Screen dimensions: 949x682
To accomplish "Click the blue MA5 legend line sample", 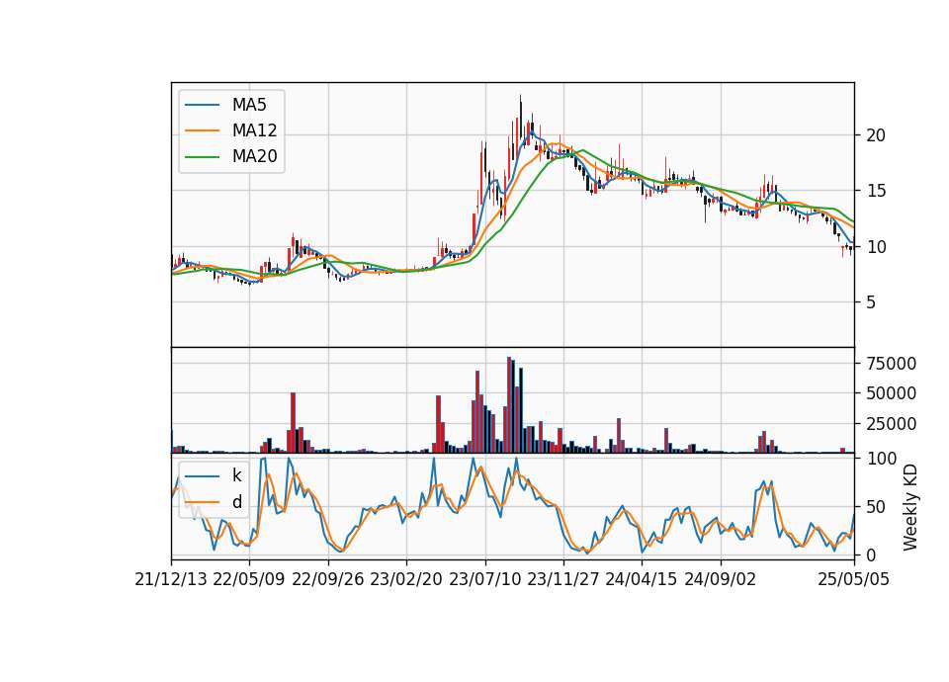I will coord(202,105).
